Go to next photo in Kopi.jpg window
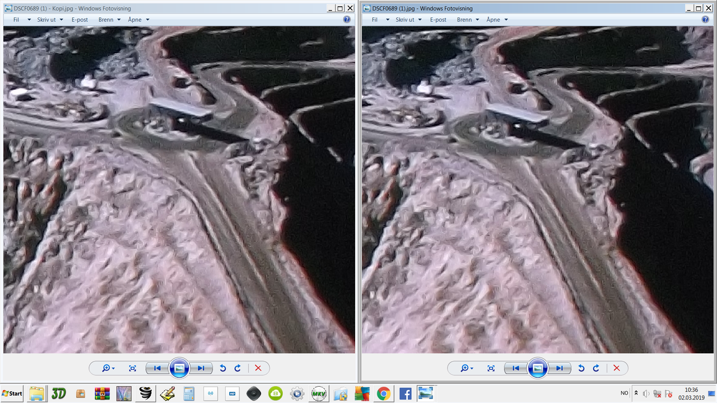 [x=201, y=368]
